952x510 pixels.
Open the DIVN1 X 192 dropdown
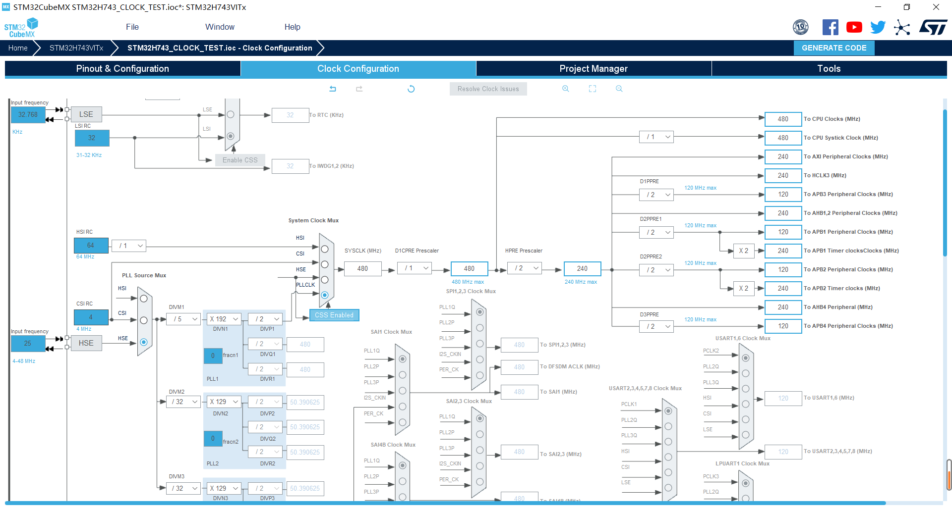coord(224,319)
